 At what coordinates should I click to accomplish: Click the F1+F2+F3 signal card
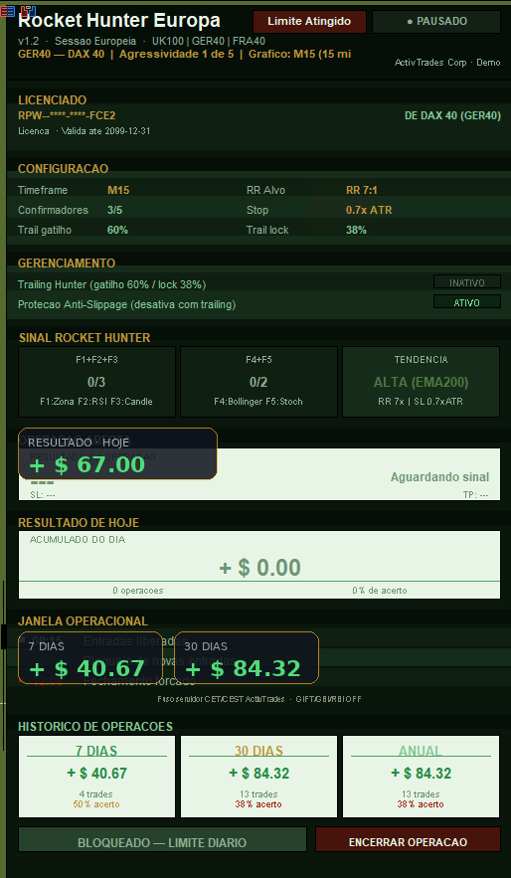coord(96,382)
